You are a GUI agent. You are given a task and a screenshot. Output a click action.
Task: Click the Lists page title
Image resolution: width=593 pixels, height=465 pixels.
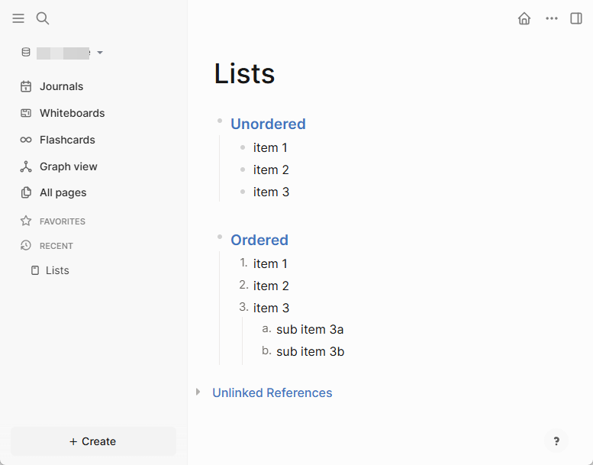pos(244,73)
